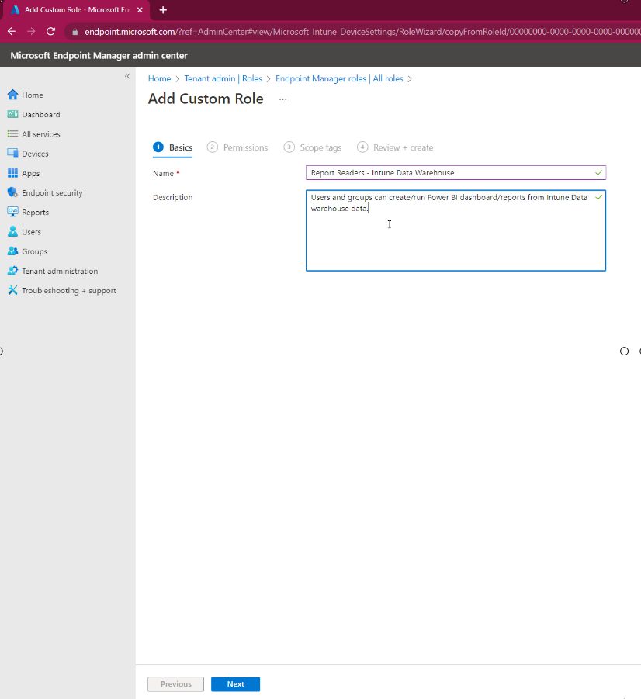Select the Add Custom Role browser tab
The image size is (641, 699).
(x=77, y=10)
